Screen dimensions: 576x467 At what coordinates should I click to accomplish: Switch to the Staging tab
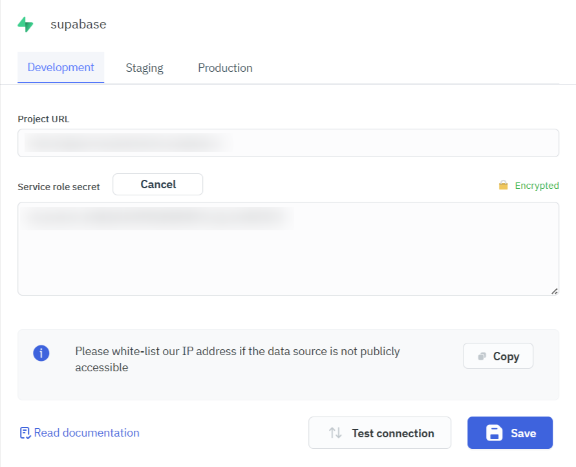tap(144, 67)
